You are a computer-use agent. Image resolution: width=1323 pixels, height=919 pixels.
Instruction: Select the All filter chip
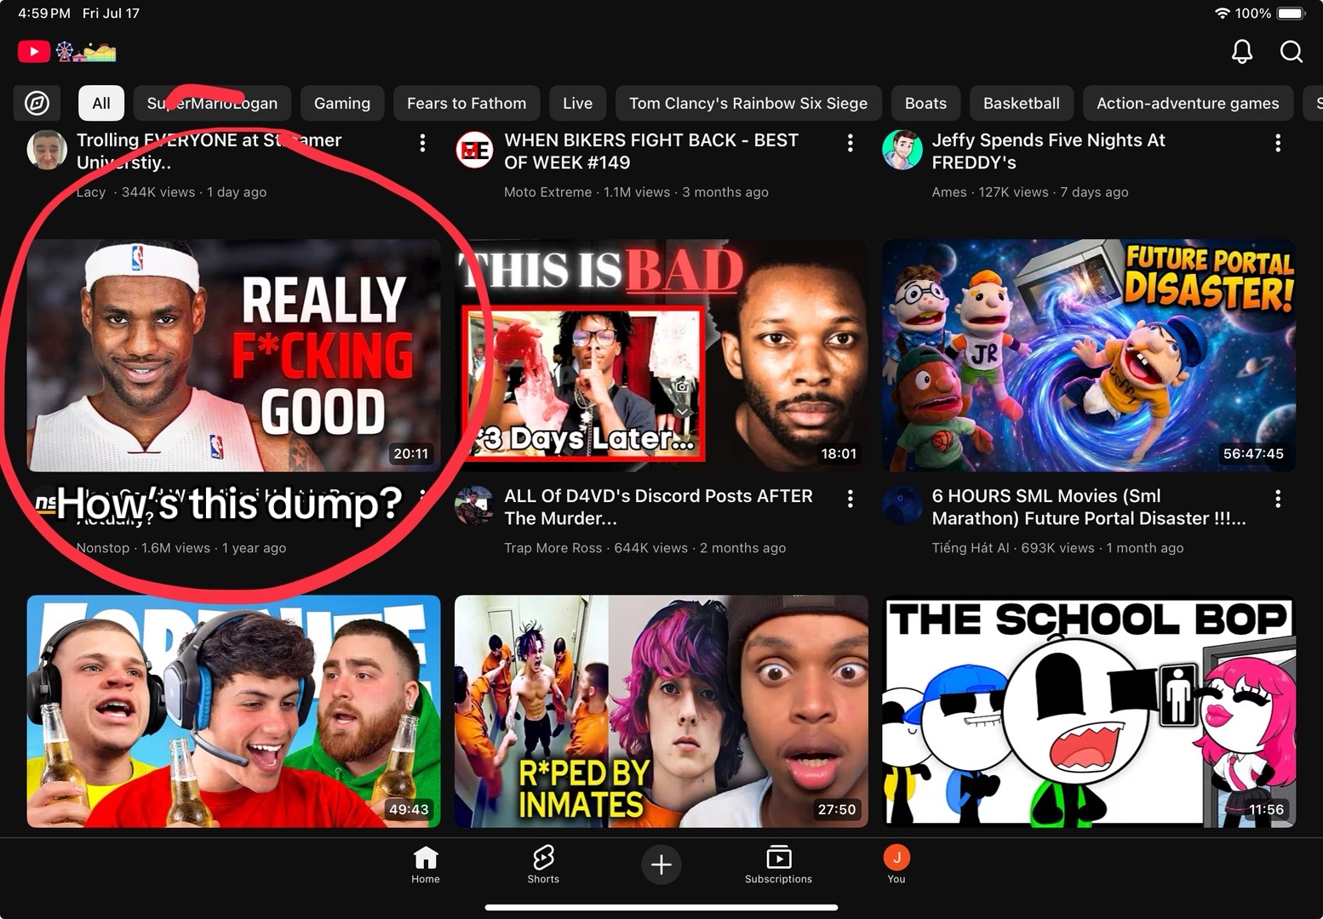tap(101, 103)
